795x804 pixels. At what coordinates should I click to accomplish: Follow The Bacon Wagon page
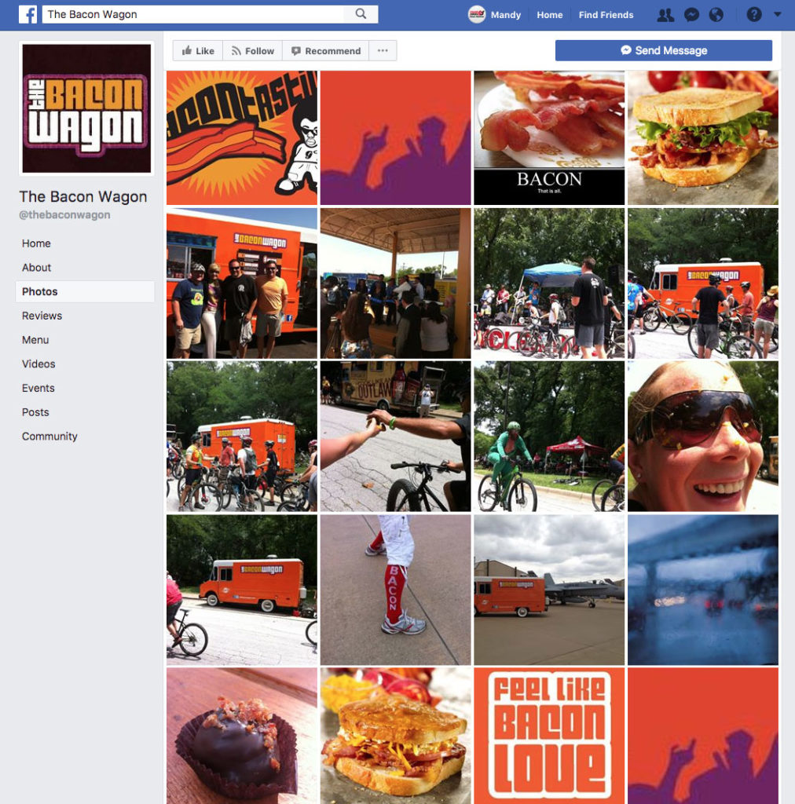coord(253,51)
